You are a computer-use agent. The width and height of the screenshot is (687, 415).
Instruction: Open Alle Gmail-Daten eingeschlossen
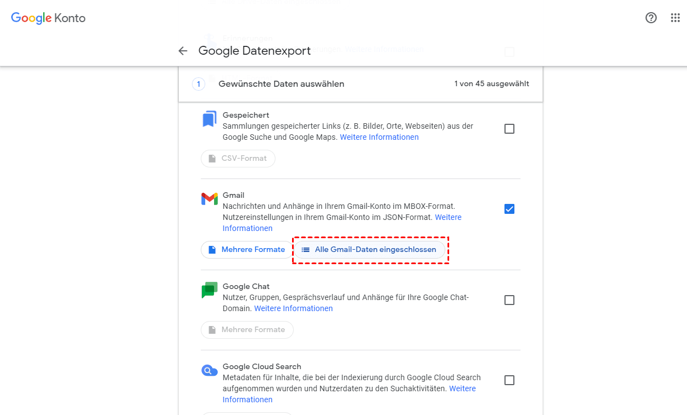(369, 249)
